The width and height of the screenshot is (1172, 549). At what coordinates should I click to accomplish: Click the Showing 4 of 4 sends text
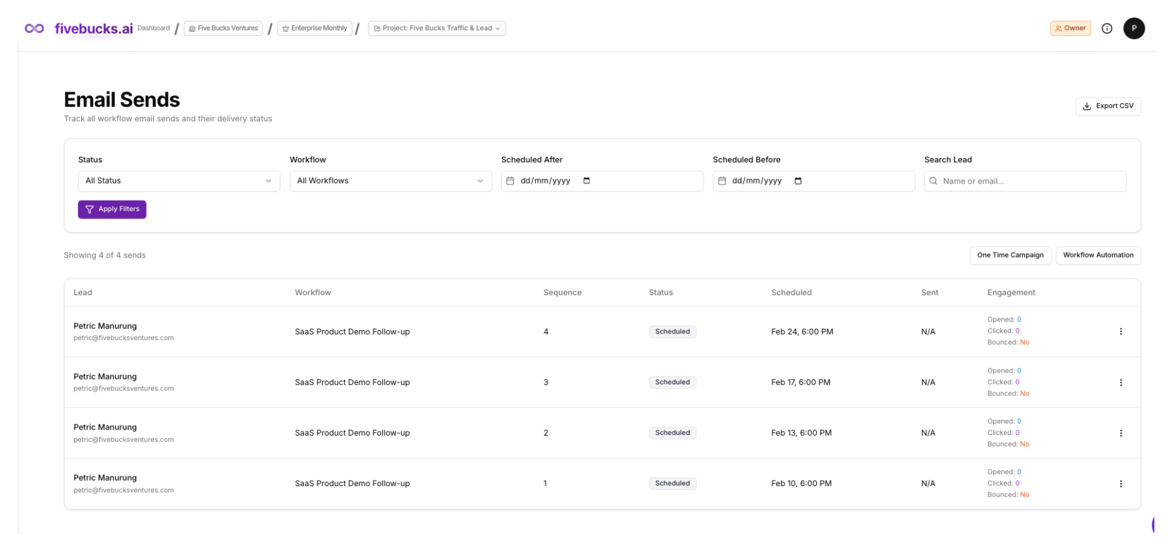[x=105, y=256]
